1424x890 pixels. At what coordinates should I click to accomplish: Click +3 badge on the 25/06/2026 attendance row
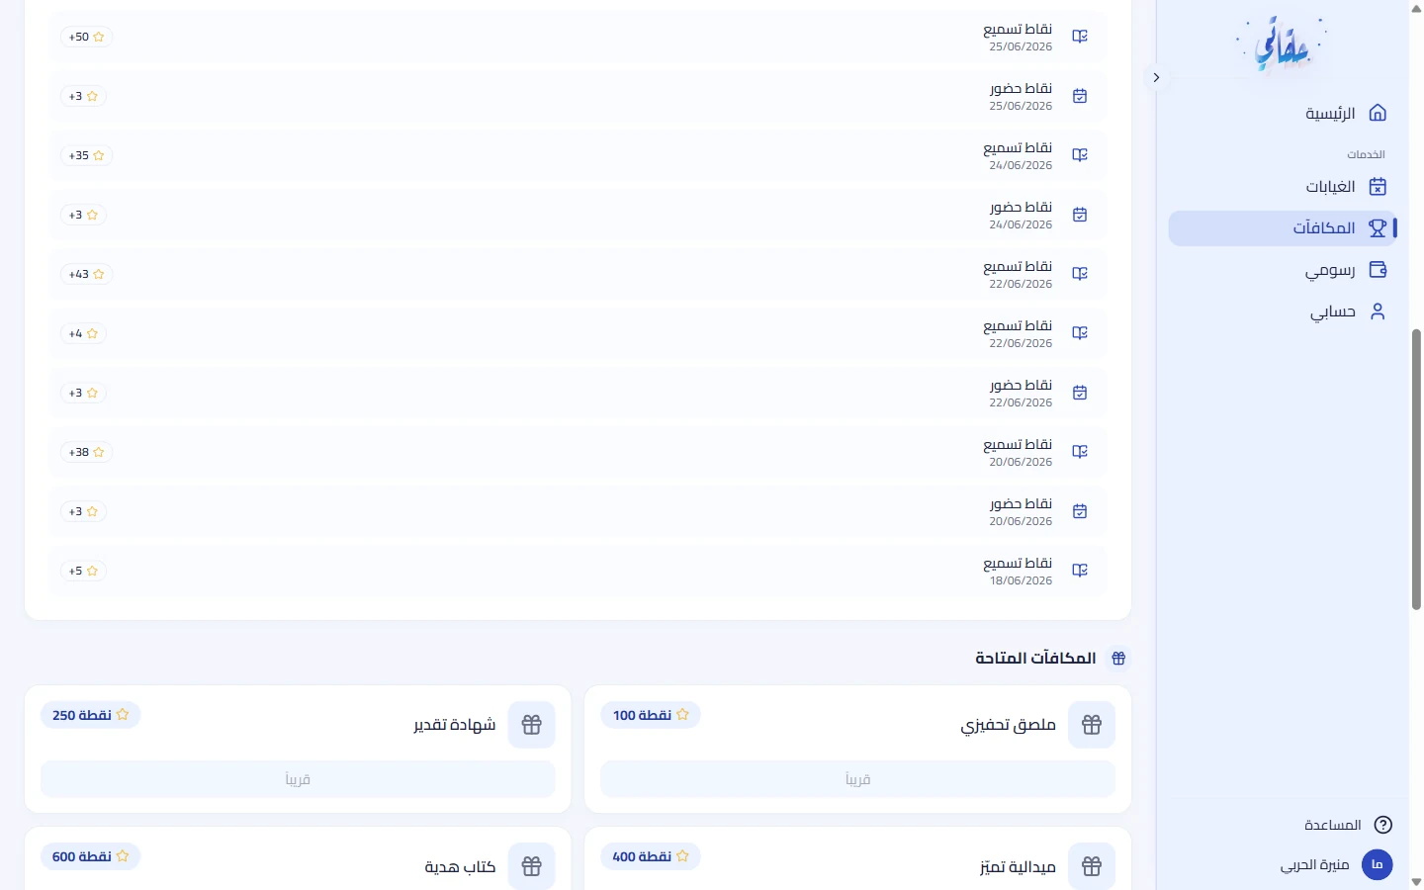[83, 96]
